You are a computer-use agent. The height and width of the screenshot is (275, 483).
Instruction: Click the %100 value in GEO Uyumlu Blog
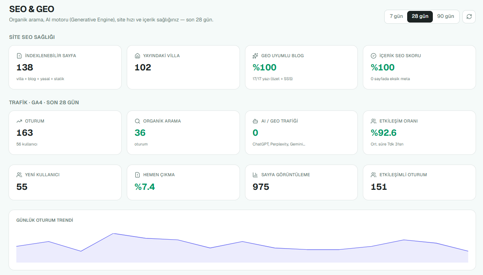click(264, 67)
